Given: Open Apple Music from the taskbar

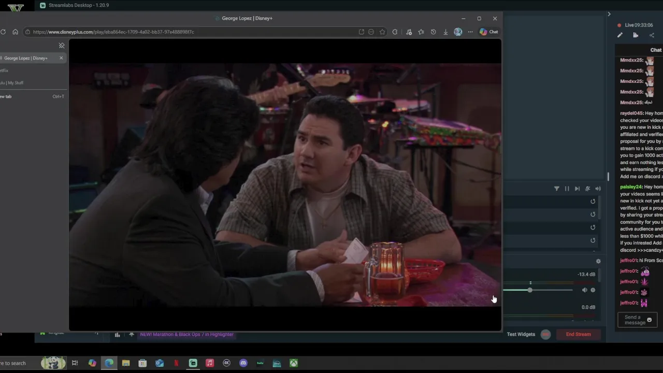Looking at the screenshot, I should [x=210, y=363].
